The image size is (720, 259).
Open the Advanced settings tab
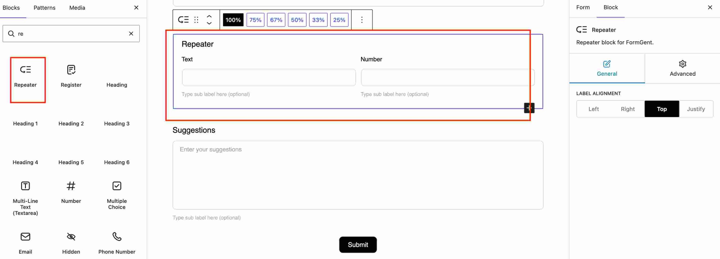[682, 68]
